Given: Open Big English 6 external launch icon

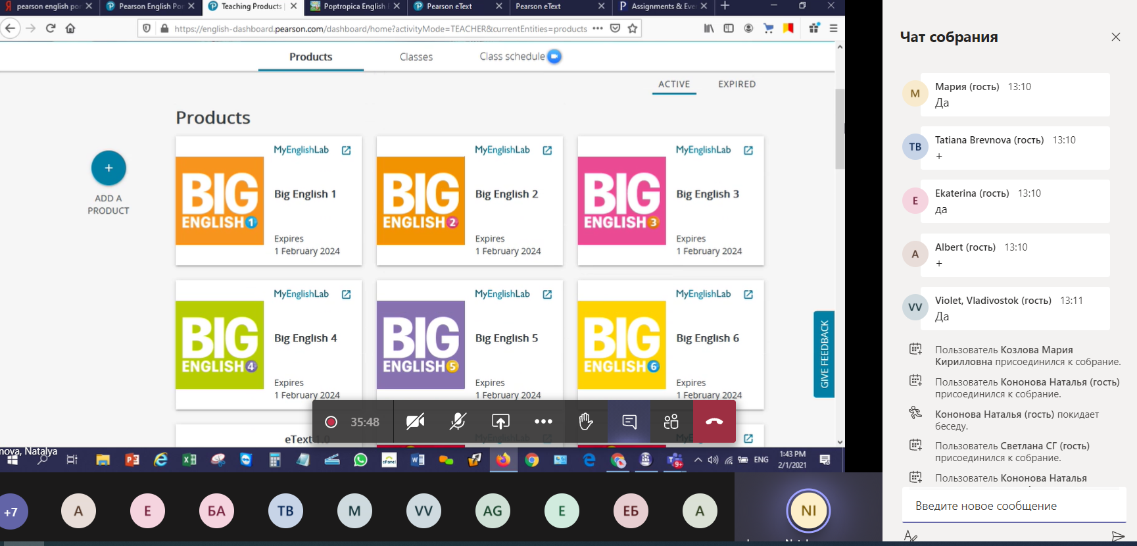Looking at the screenshot, I should tap(748, 295).
